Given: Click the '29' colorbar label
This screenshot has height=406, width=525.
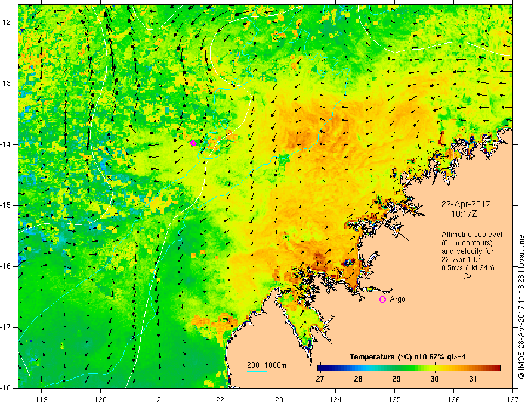Looking at the screenshot, I should click(396, 379).
